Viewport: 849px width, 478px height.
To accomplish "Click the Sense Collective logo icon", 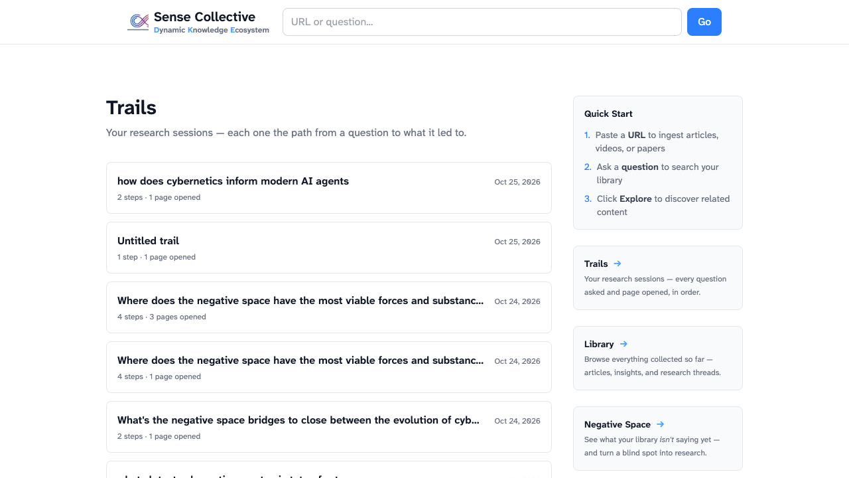I will tap(138, 22).
